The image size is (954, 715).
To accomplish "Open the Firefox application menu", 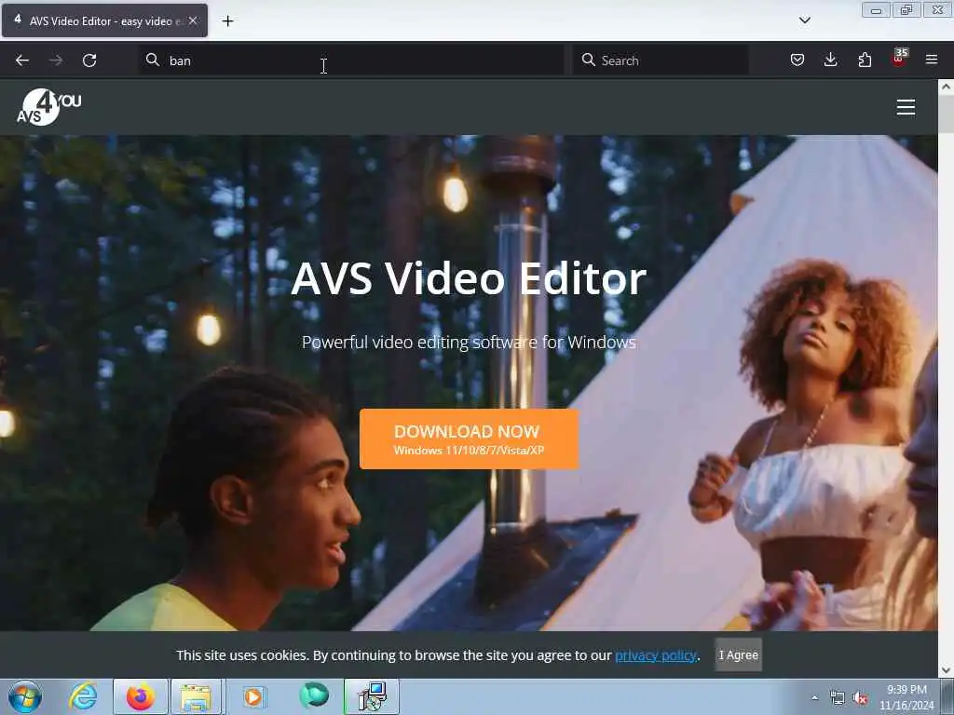I will tap(932, 60).
